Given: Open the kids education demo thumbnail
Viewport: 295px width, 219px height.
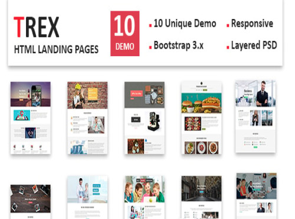Looking at the screenshot, I should [x=145, y=197].
